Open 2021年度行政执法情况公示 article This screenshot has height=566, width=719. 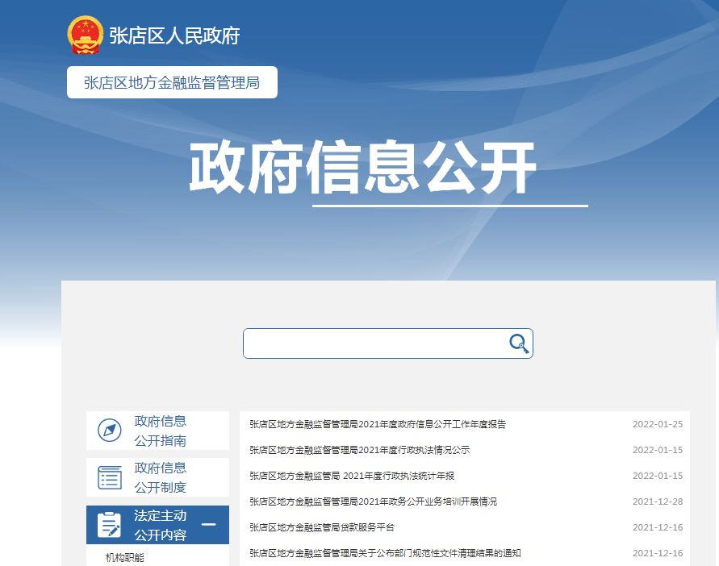359,450
